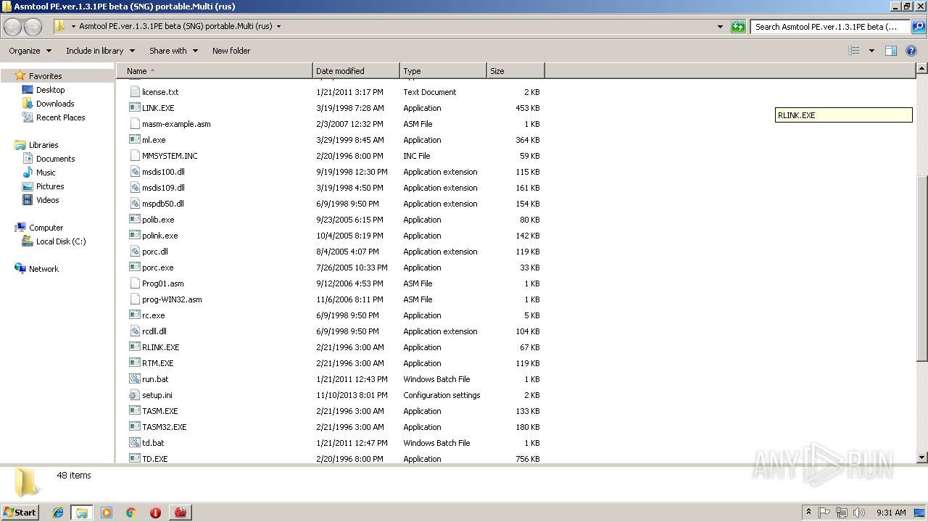Click the TASM32.EXE icon
Screen dimensions: 928x522
coord(134,427)
